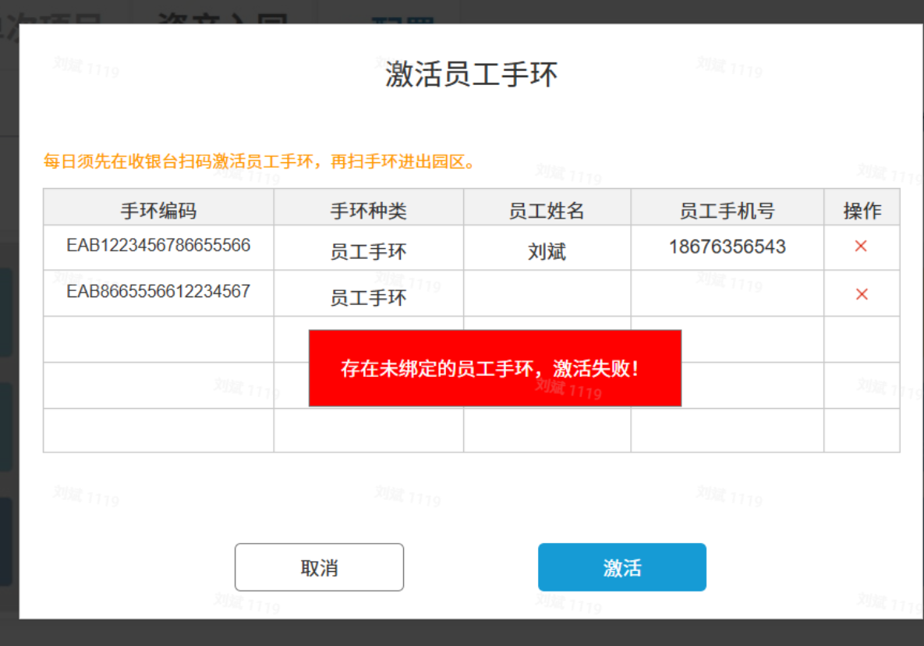The height and width of the screenshot is (646, 924).
Task: Click the 取消 button
Action: pyautogui.click(x=319, y=567)
